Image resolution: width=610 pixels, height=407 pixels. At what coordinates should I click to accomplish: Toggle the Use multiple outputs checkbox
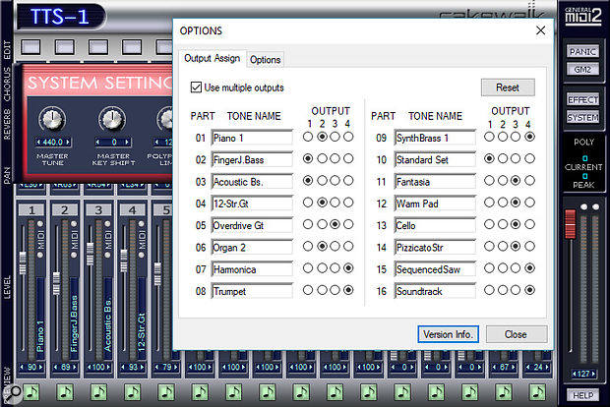click(196, 87)
